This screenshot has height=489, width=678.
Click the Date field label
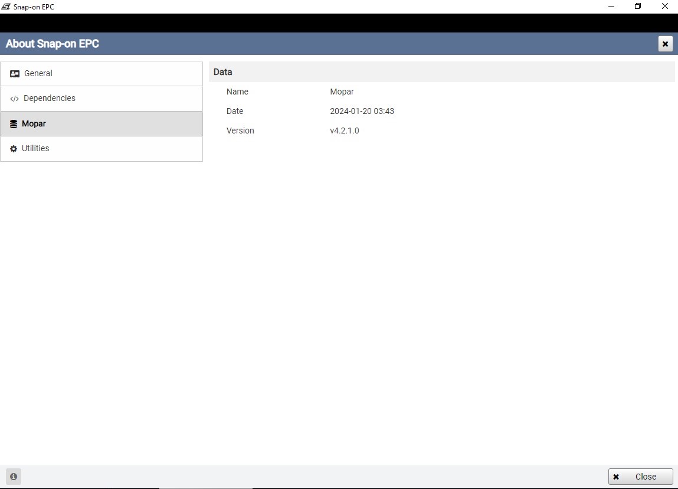point(235,111)
